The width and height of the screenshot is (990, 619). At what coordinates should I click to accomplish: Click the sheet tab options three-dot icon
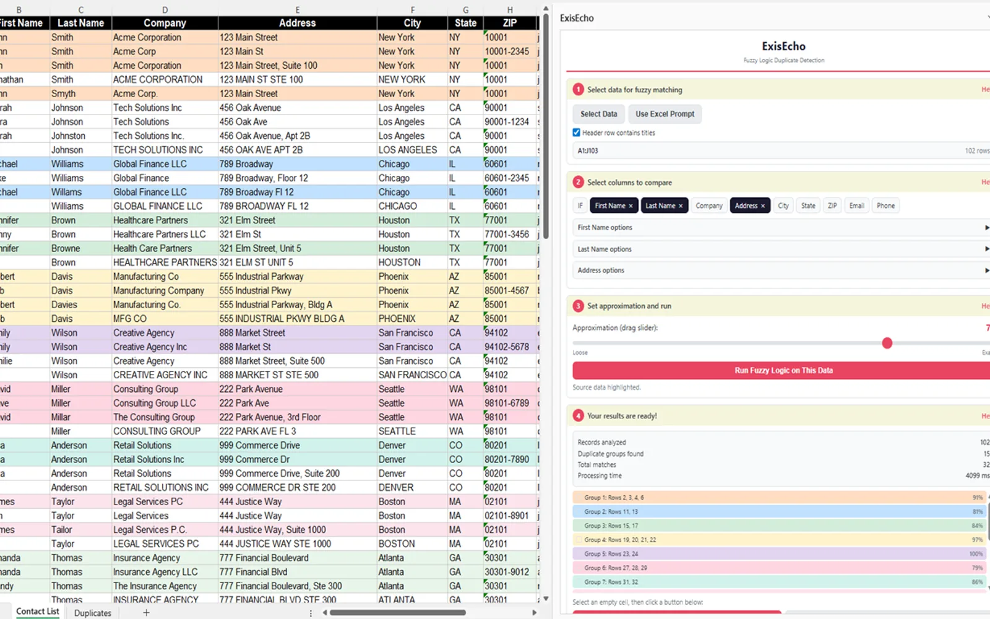click(311, 613)
